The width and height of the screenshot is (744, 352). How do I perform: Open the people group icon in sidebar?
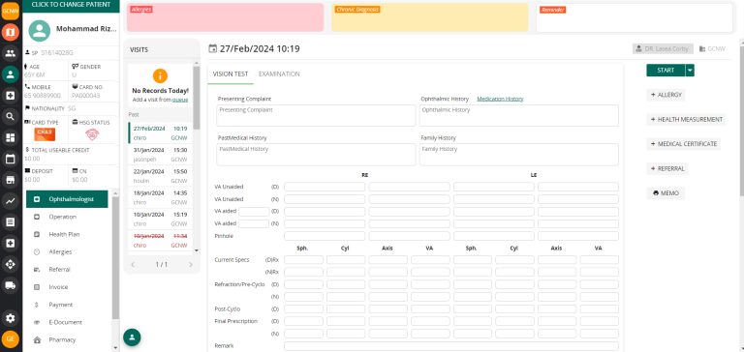11,53
